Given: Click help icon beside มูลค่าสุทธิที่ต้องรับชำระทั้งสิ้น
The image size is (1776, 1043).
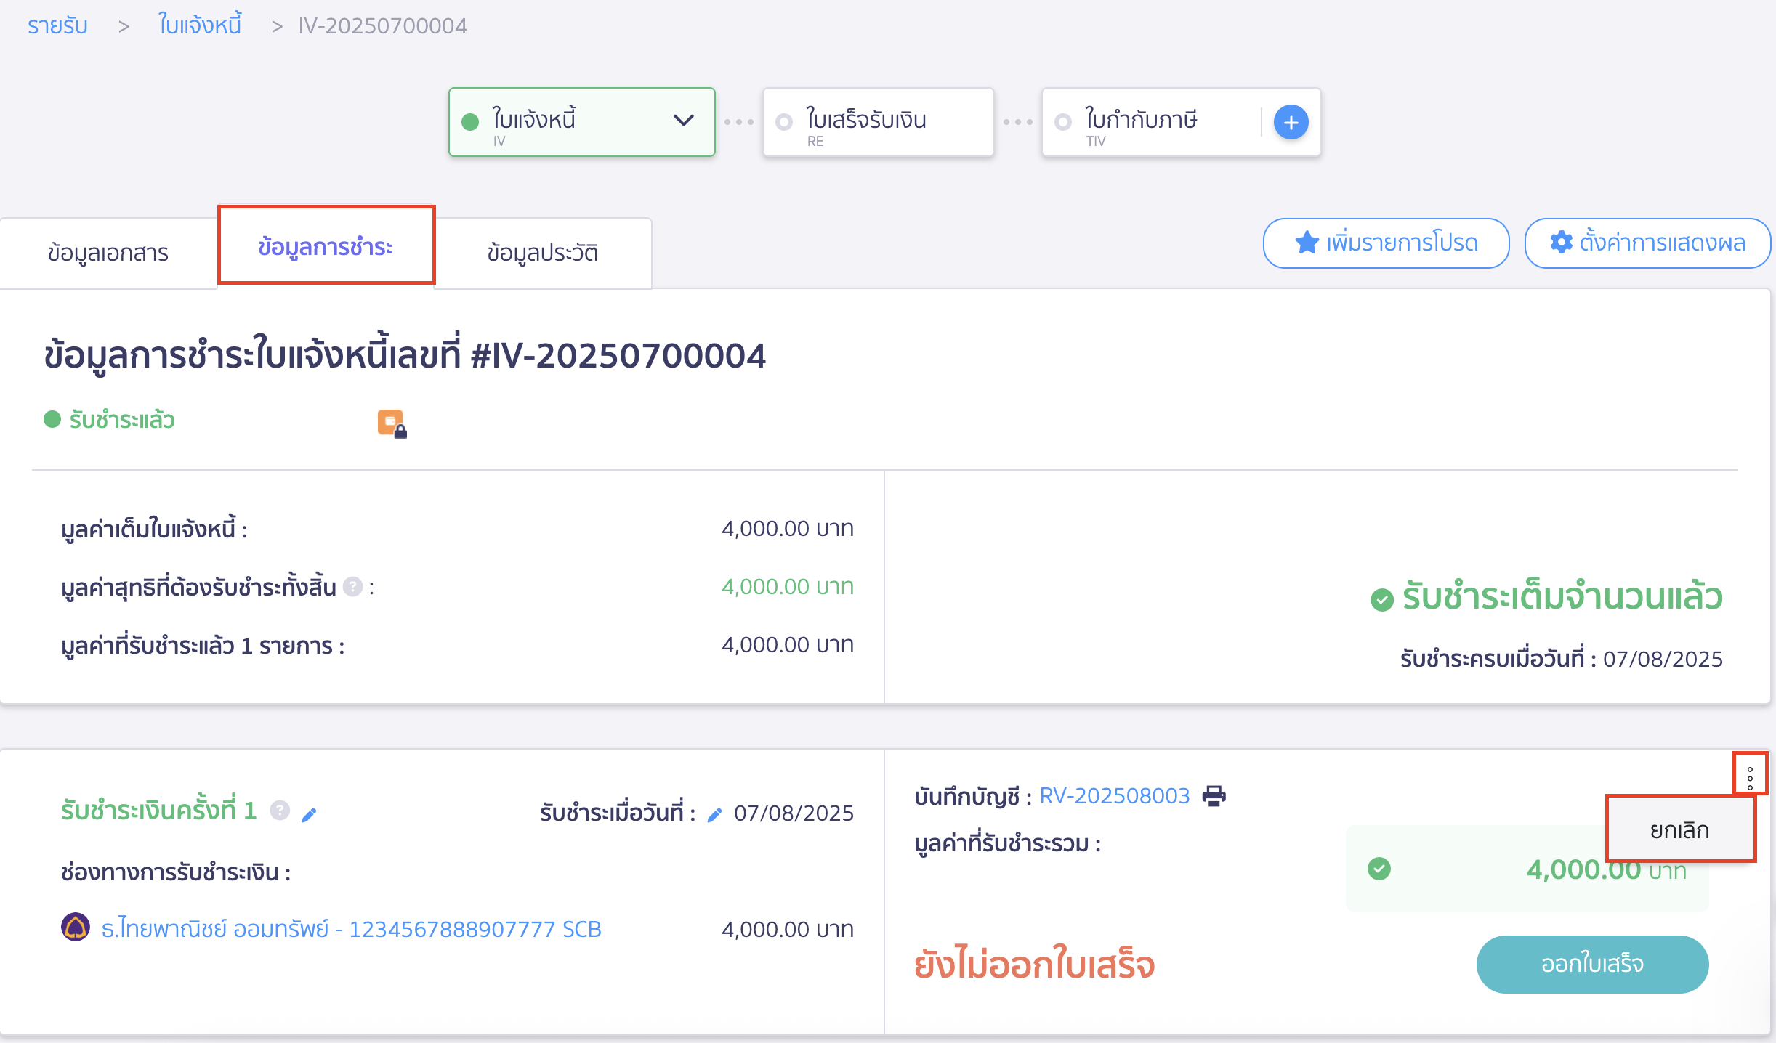Looking at the screenshot, I should pyautogui.click(x=352, y=587).
